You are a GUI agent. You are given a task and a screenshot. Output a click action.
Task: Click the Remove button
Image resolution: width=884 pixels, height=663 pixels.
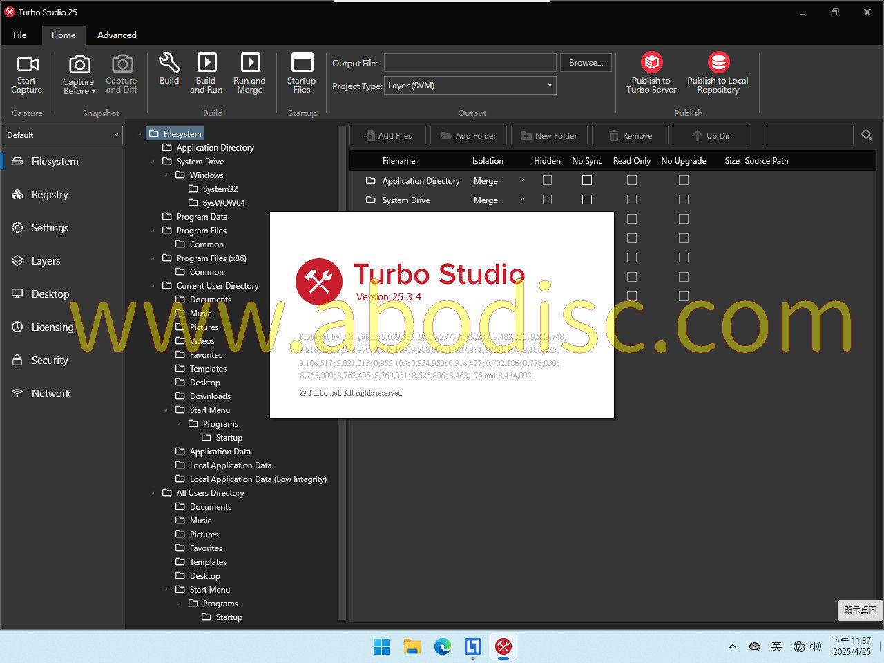click(x=630, y=135)
